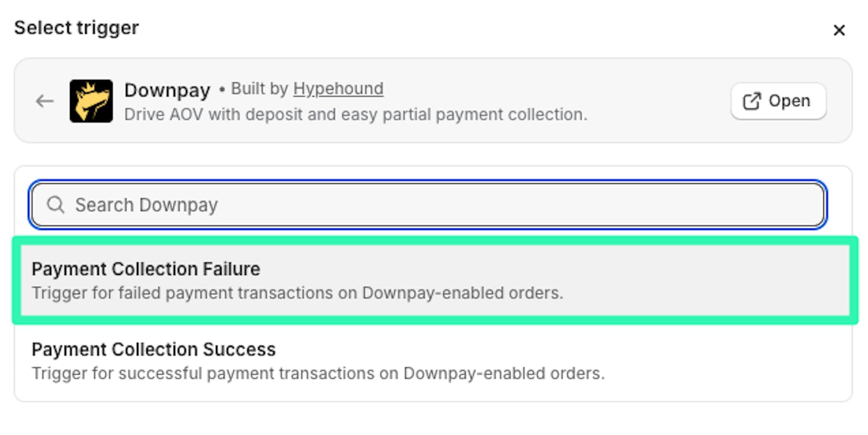Click the Payment Collection Failure title
The image size is (868, 435).
(146, 269)
